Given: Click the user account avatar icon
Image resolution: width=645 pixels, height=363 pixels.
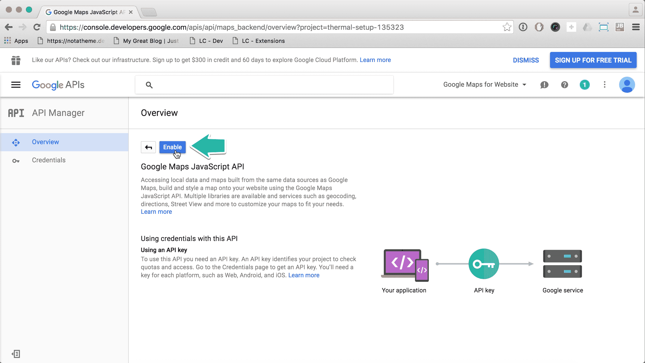Looking at the screenshot, I should click(628, 85).
